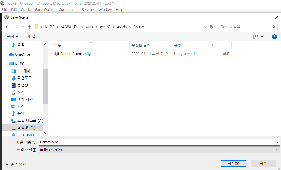Open the GameObject menu in Unity
This screenshot has height=170, width=281.
(x=45, y=10)
